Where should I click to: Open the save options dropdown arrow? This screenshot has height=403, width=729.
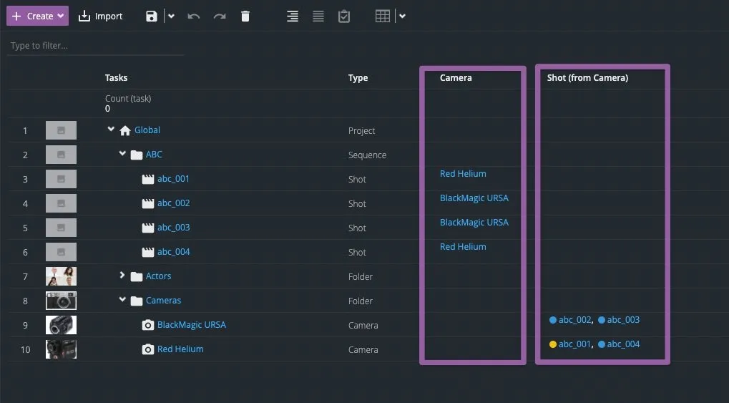coord(172,16)
